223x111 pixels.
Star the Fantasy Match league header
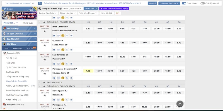44,82
